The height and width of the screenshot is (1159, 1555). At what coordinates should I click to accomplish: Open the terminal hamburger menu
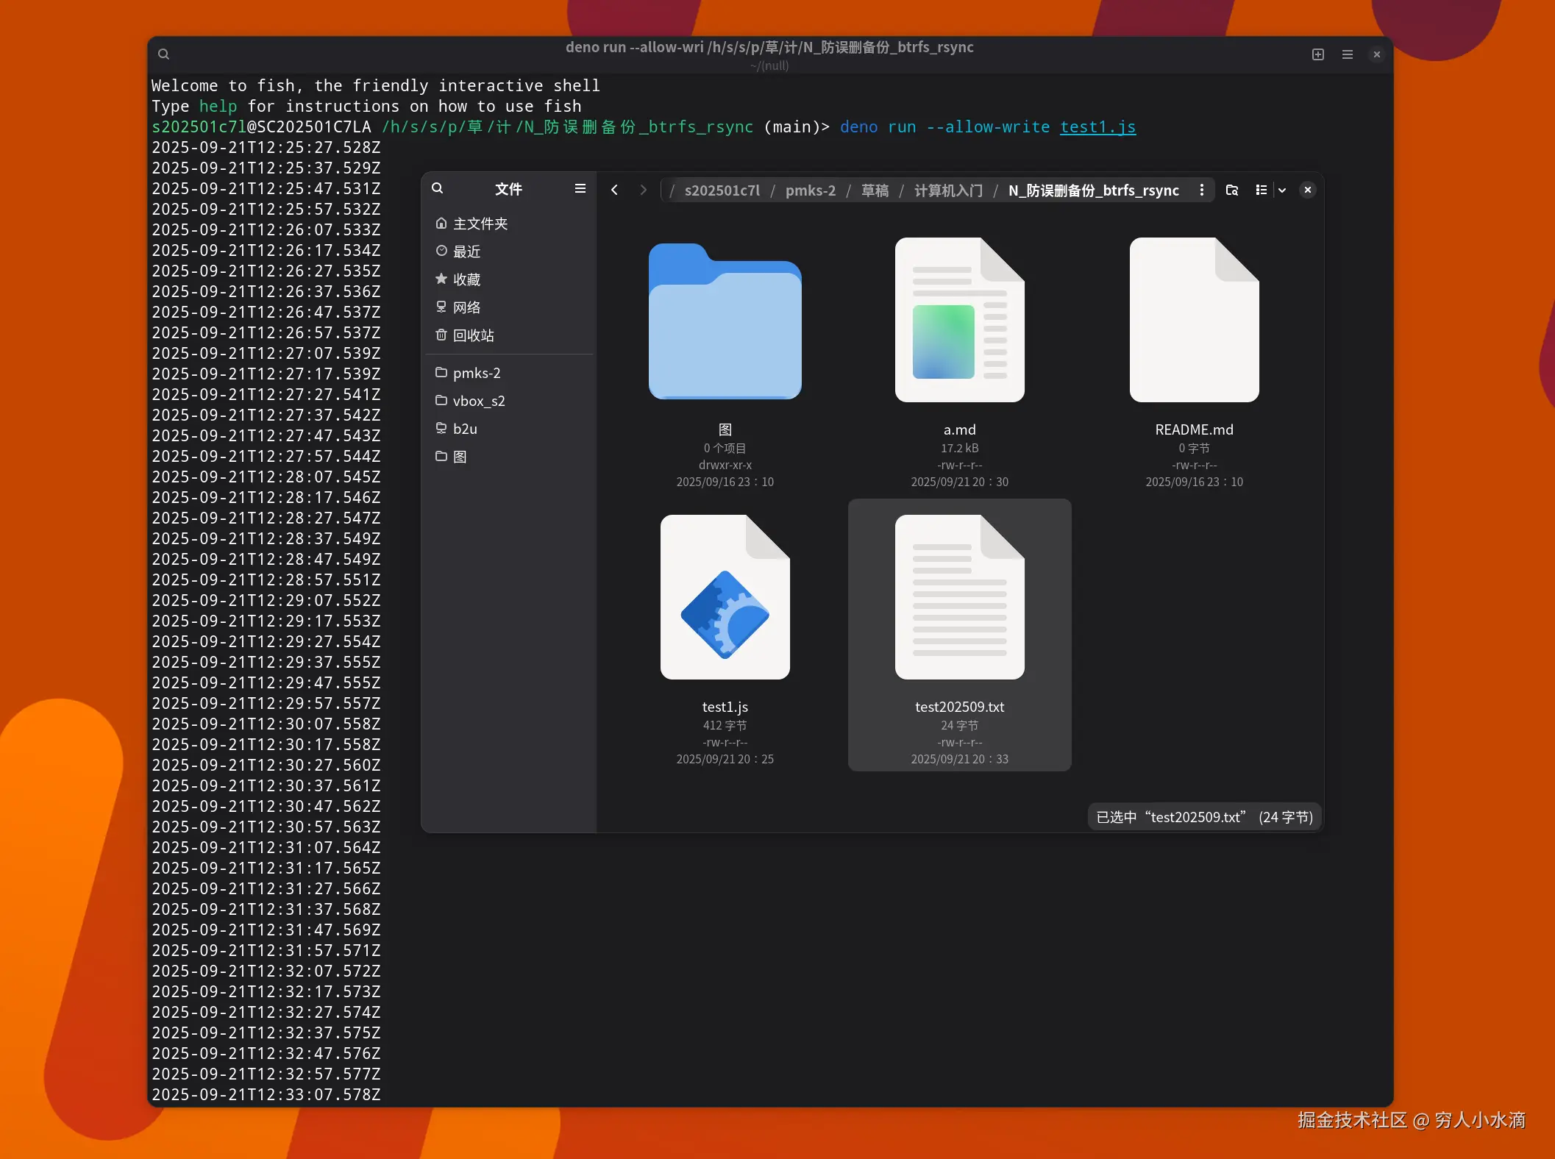[1347, 54]
